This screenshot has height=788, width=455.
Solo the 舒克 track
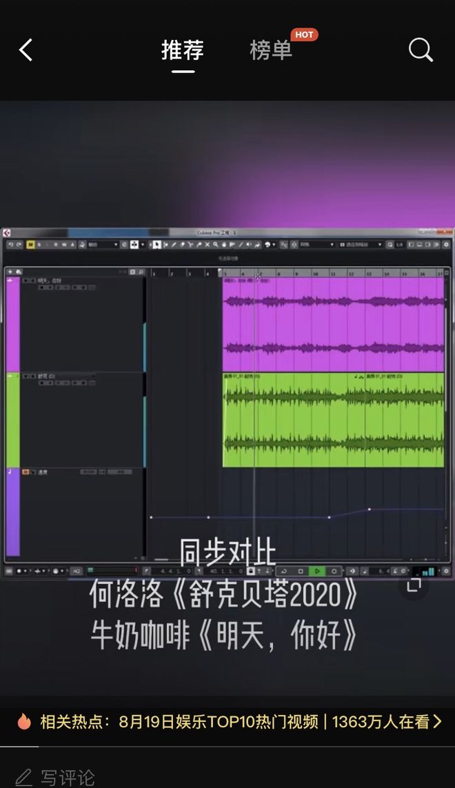pyautogui.click(x=32, y=376)
